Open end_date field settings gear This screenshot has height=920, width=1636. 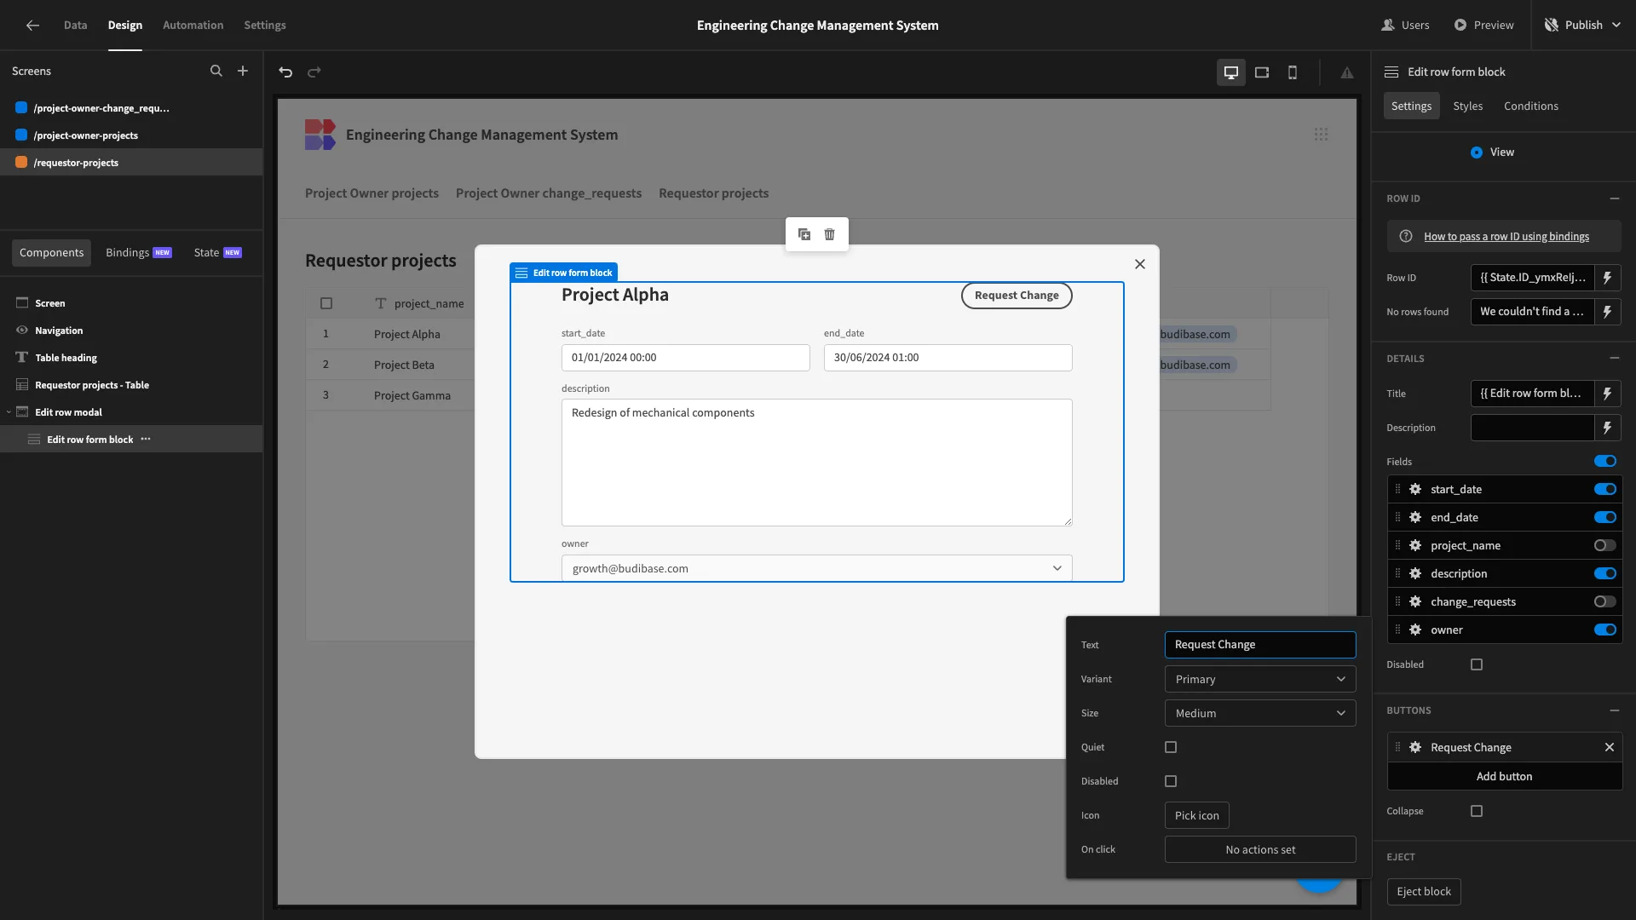click(1415, 517)
